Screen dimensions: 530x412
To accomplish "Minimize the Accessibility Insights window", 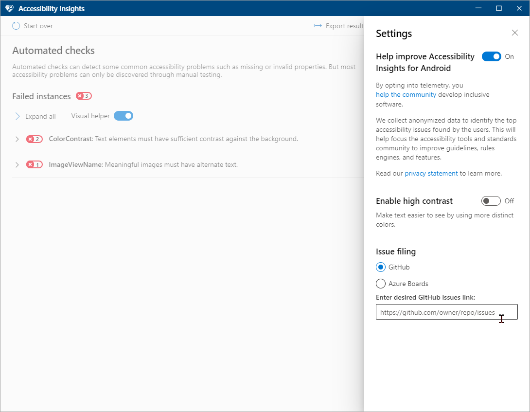I will (x=478, y=8).
